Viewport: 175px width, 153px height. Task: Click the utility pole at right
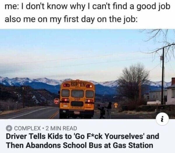(x=163, y=75)
